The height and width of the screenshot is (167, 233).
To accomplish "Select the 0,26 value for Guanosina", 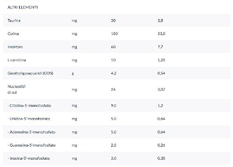I will 161,145.
